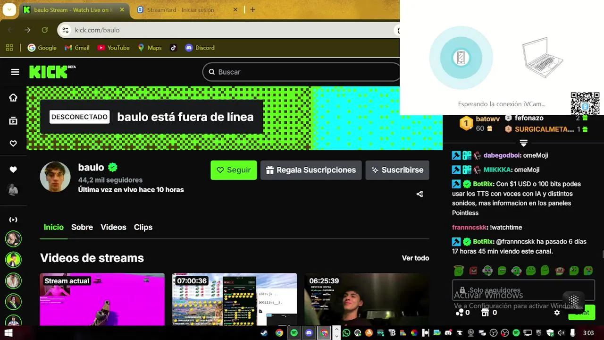Click the filled heart icon in sidebar
Image resolution: width=604 pixels, height=340 pixels.
pyautogui.click(x=13, y=170)
